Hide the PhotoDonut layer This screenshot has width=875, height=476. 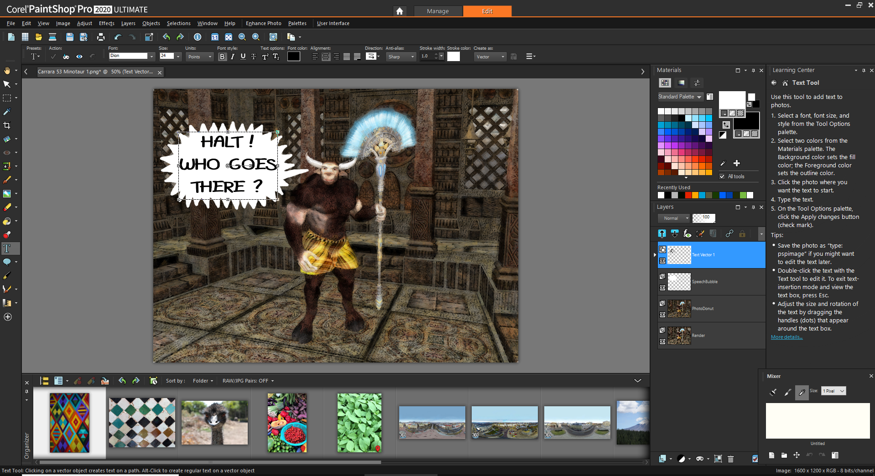tap(662, 315)
